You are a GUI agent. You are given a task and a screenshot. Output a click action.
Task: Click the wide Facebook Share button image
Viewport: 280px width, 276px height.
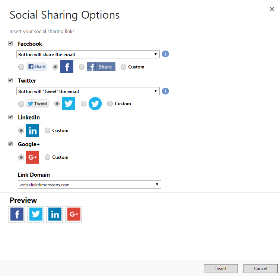(101, 67)
